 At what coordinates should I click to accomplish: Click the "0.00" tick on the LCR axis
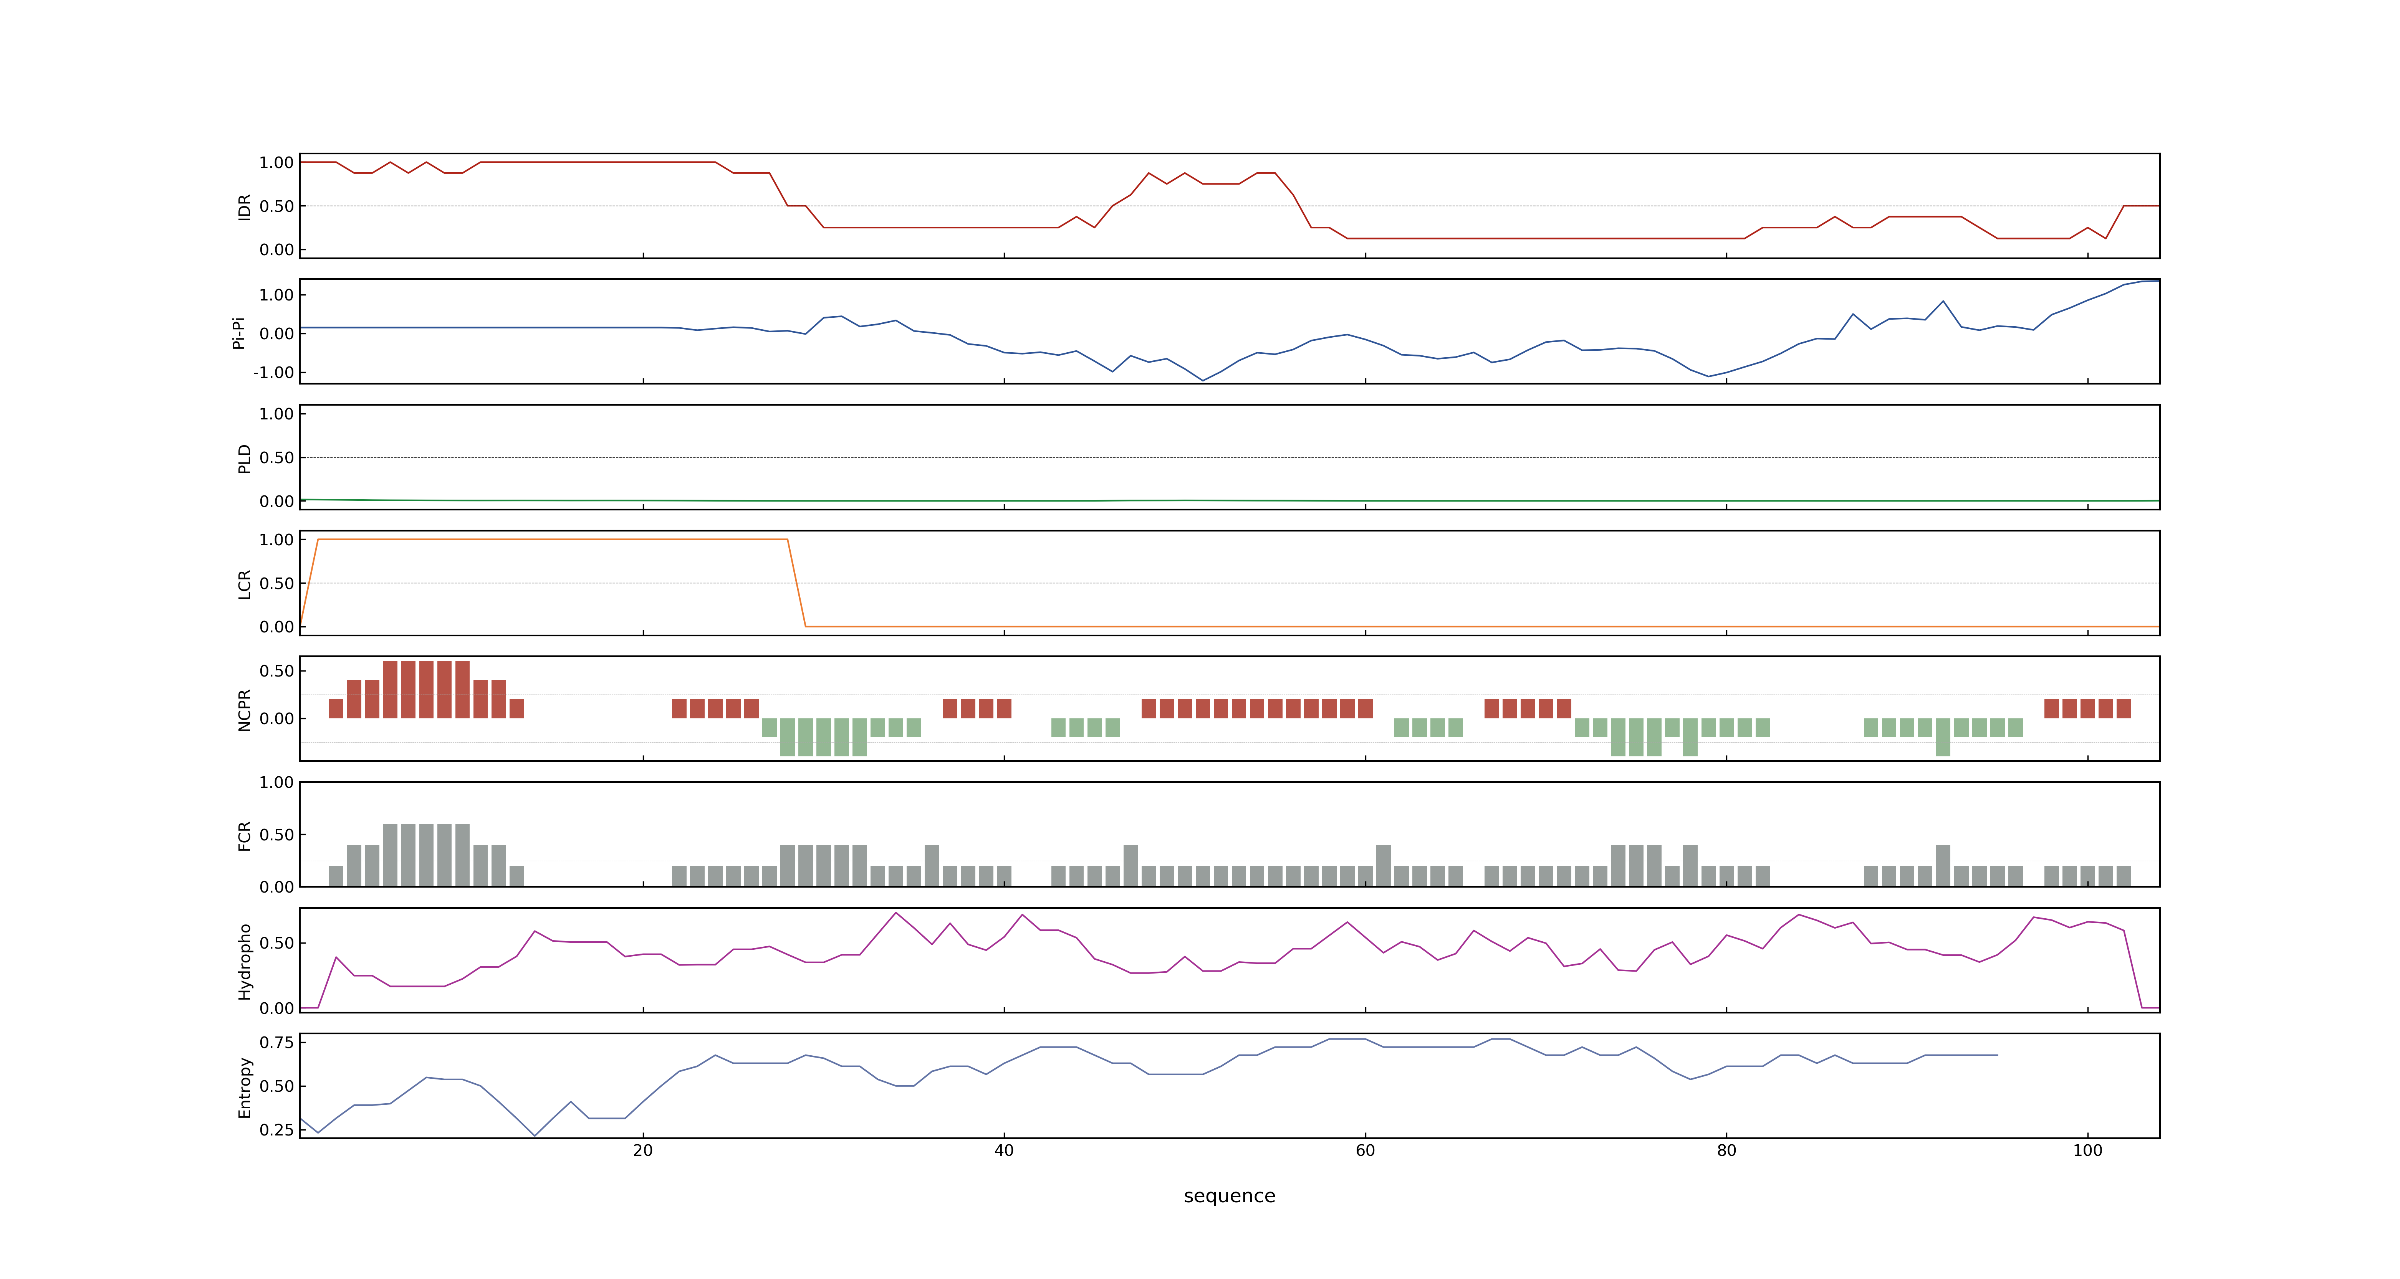(x=277, y=627)
